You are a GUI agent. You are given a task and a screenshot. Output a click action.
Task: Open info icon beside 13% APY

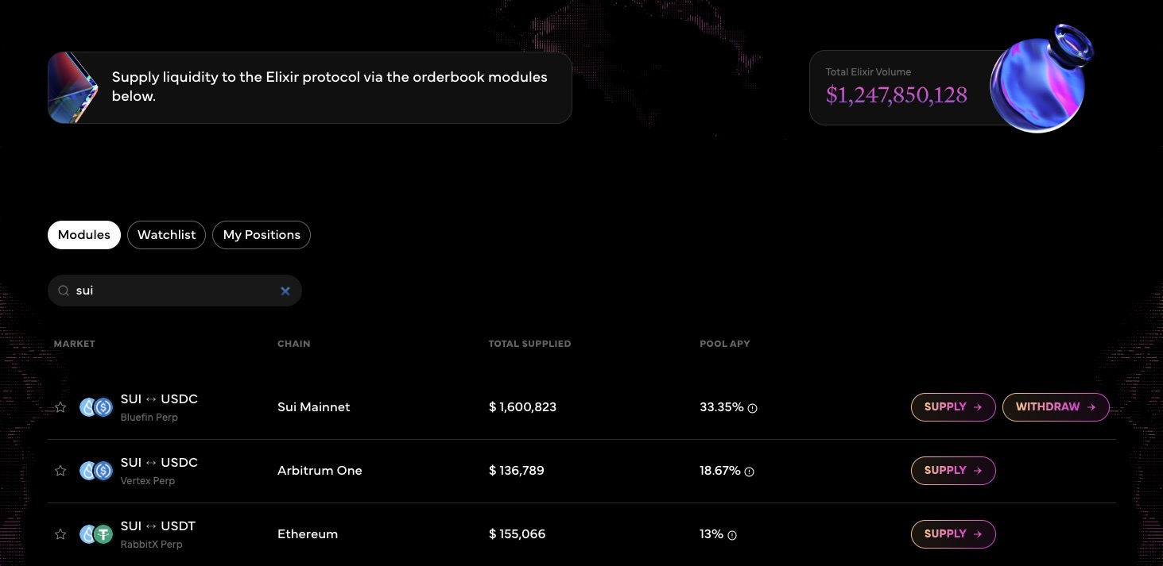pyautogui.click(x=732, y=535)
